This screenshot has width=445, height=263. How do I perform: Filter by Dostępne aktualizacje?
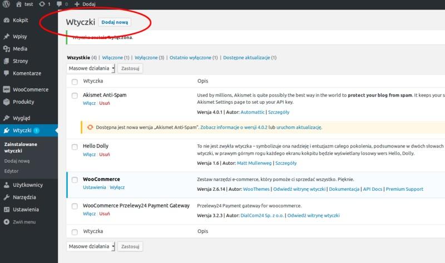246,58
